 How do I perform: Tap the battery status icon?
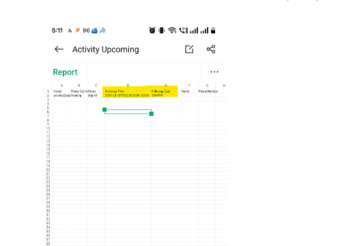click(x=213, y=30)
